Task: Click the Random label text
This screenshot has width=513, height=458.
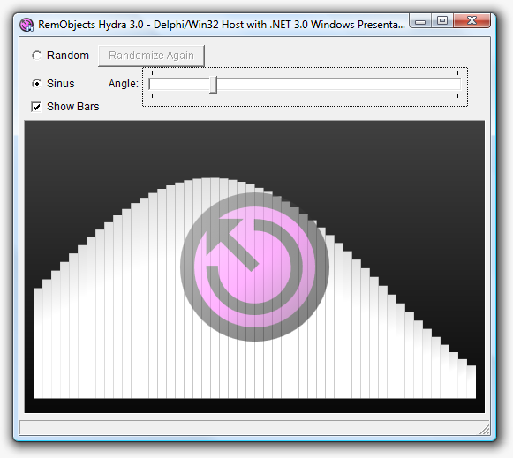Action: tap(68, 56)
